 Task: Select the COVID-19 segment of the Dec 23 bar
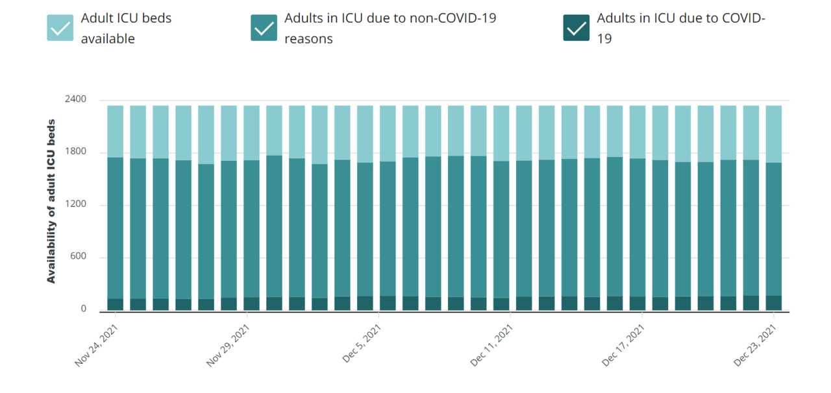tap(773, 303)
